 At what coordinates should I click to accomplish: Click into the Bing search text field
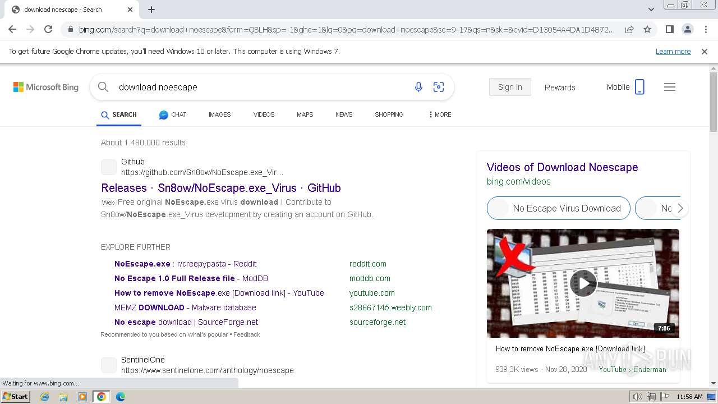pyautogui.click(x=261, y=87)
